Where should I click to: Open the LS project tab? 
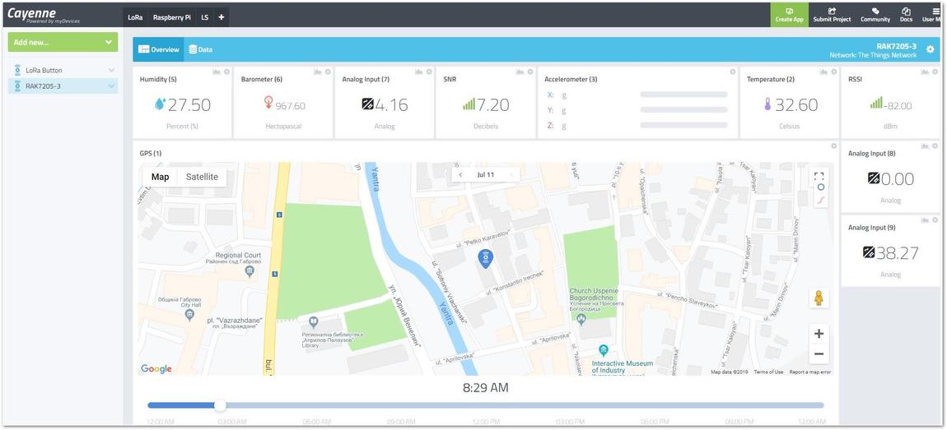(205, 17)
